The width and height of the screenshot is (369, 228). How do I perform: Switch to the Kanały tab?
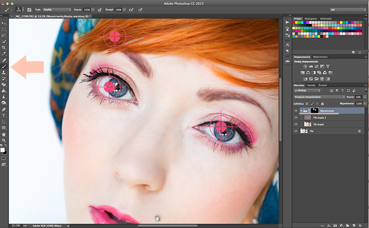click(311, 85)
